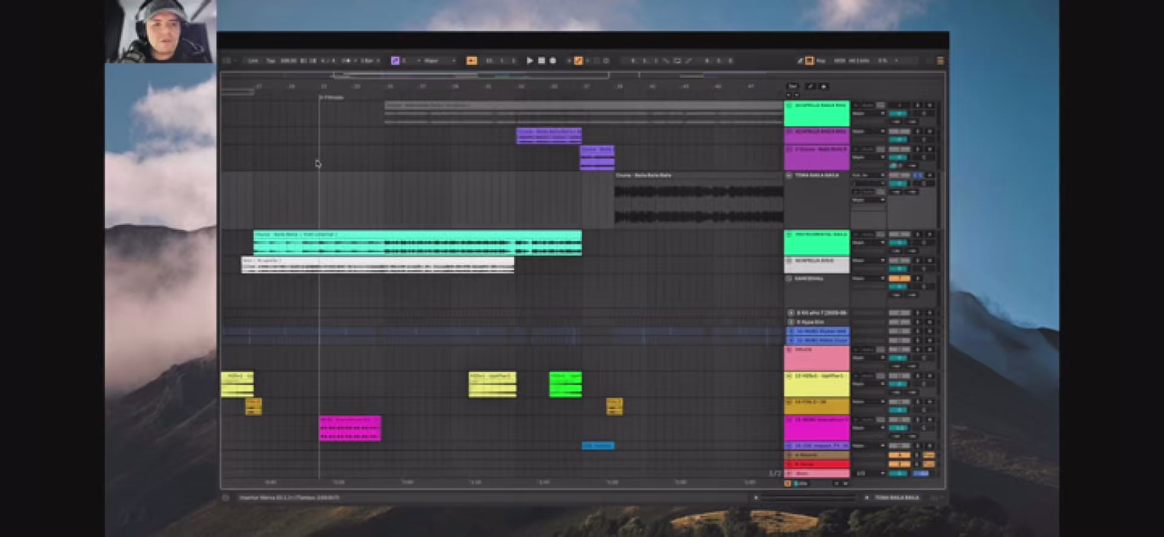Screen dimensions: 1164x537
Task: Unfold the large dark-gray audio track
Action: click(789, 176)
